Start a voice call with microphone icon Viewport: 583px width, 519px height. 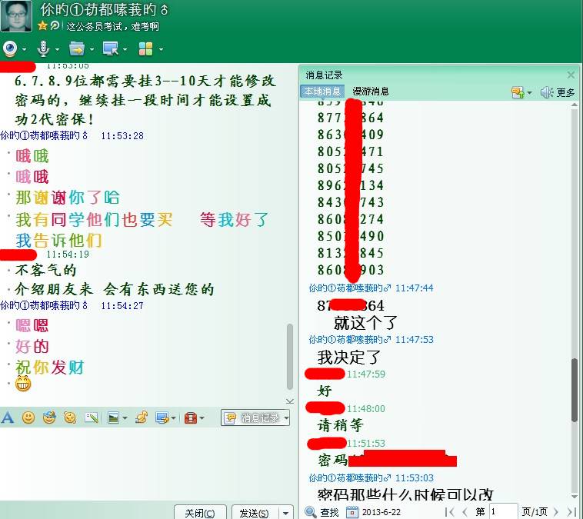(x=43, y=49)
